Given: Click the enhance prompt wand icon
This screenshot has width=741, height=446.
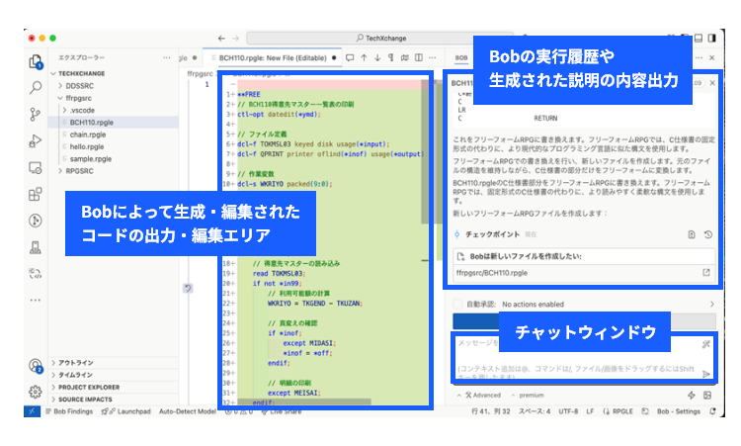Looking at the screenshot, I should [x=706, y=344].
